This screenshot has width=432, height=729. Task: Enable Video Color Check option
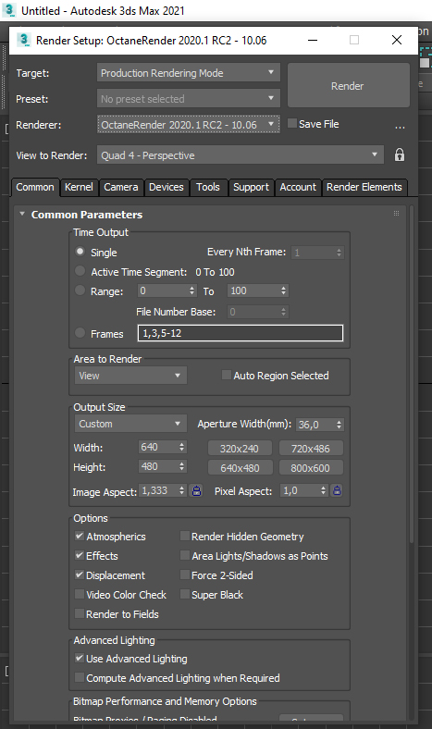pos(80,595)
